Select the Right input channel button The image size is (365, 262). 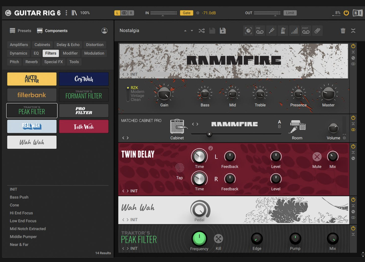point(131,13)
